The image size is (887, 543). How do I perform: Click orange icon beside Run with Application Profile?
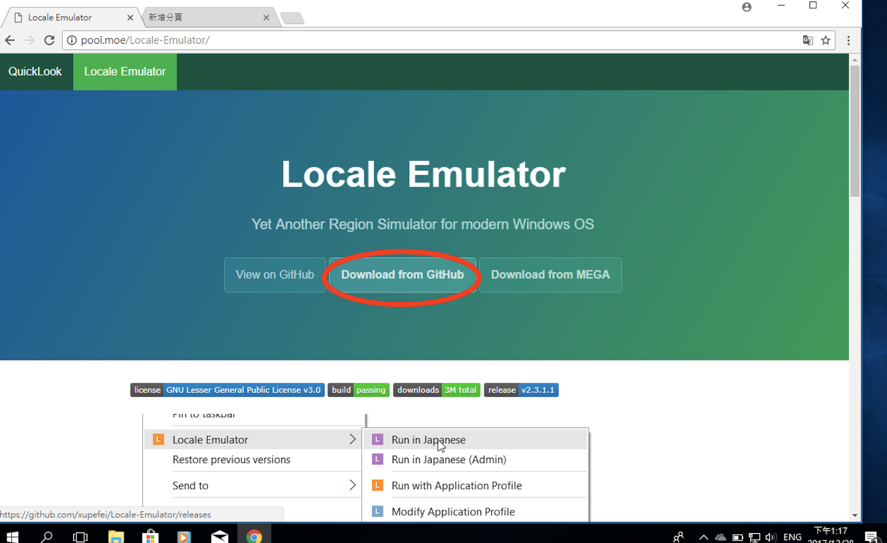coord(378,485)
